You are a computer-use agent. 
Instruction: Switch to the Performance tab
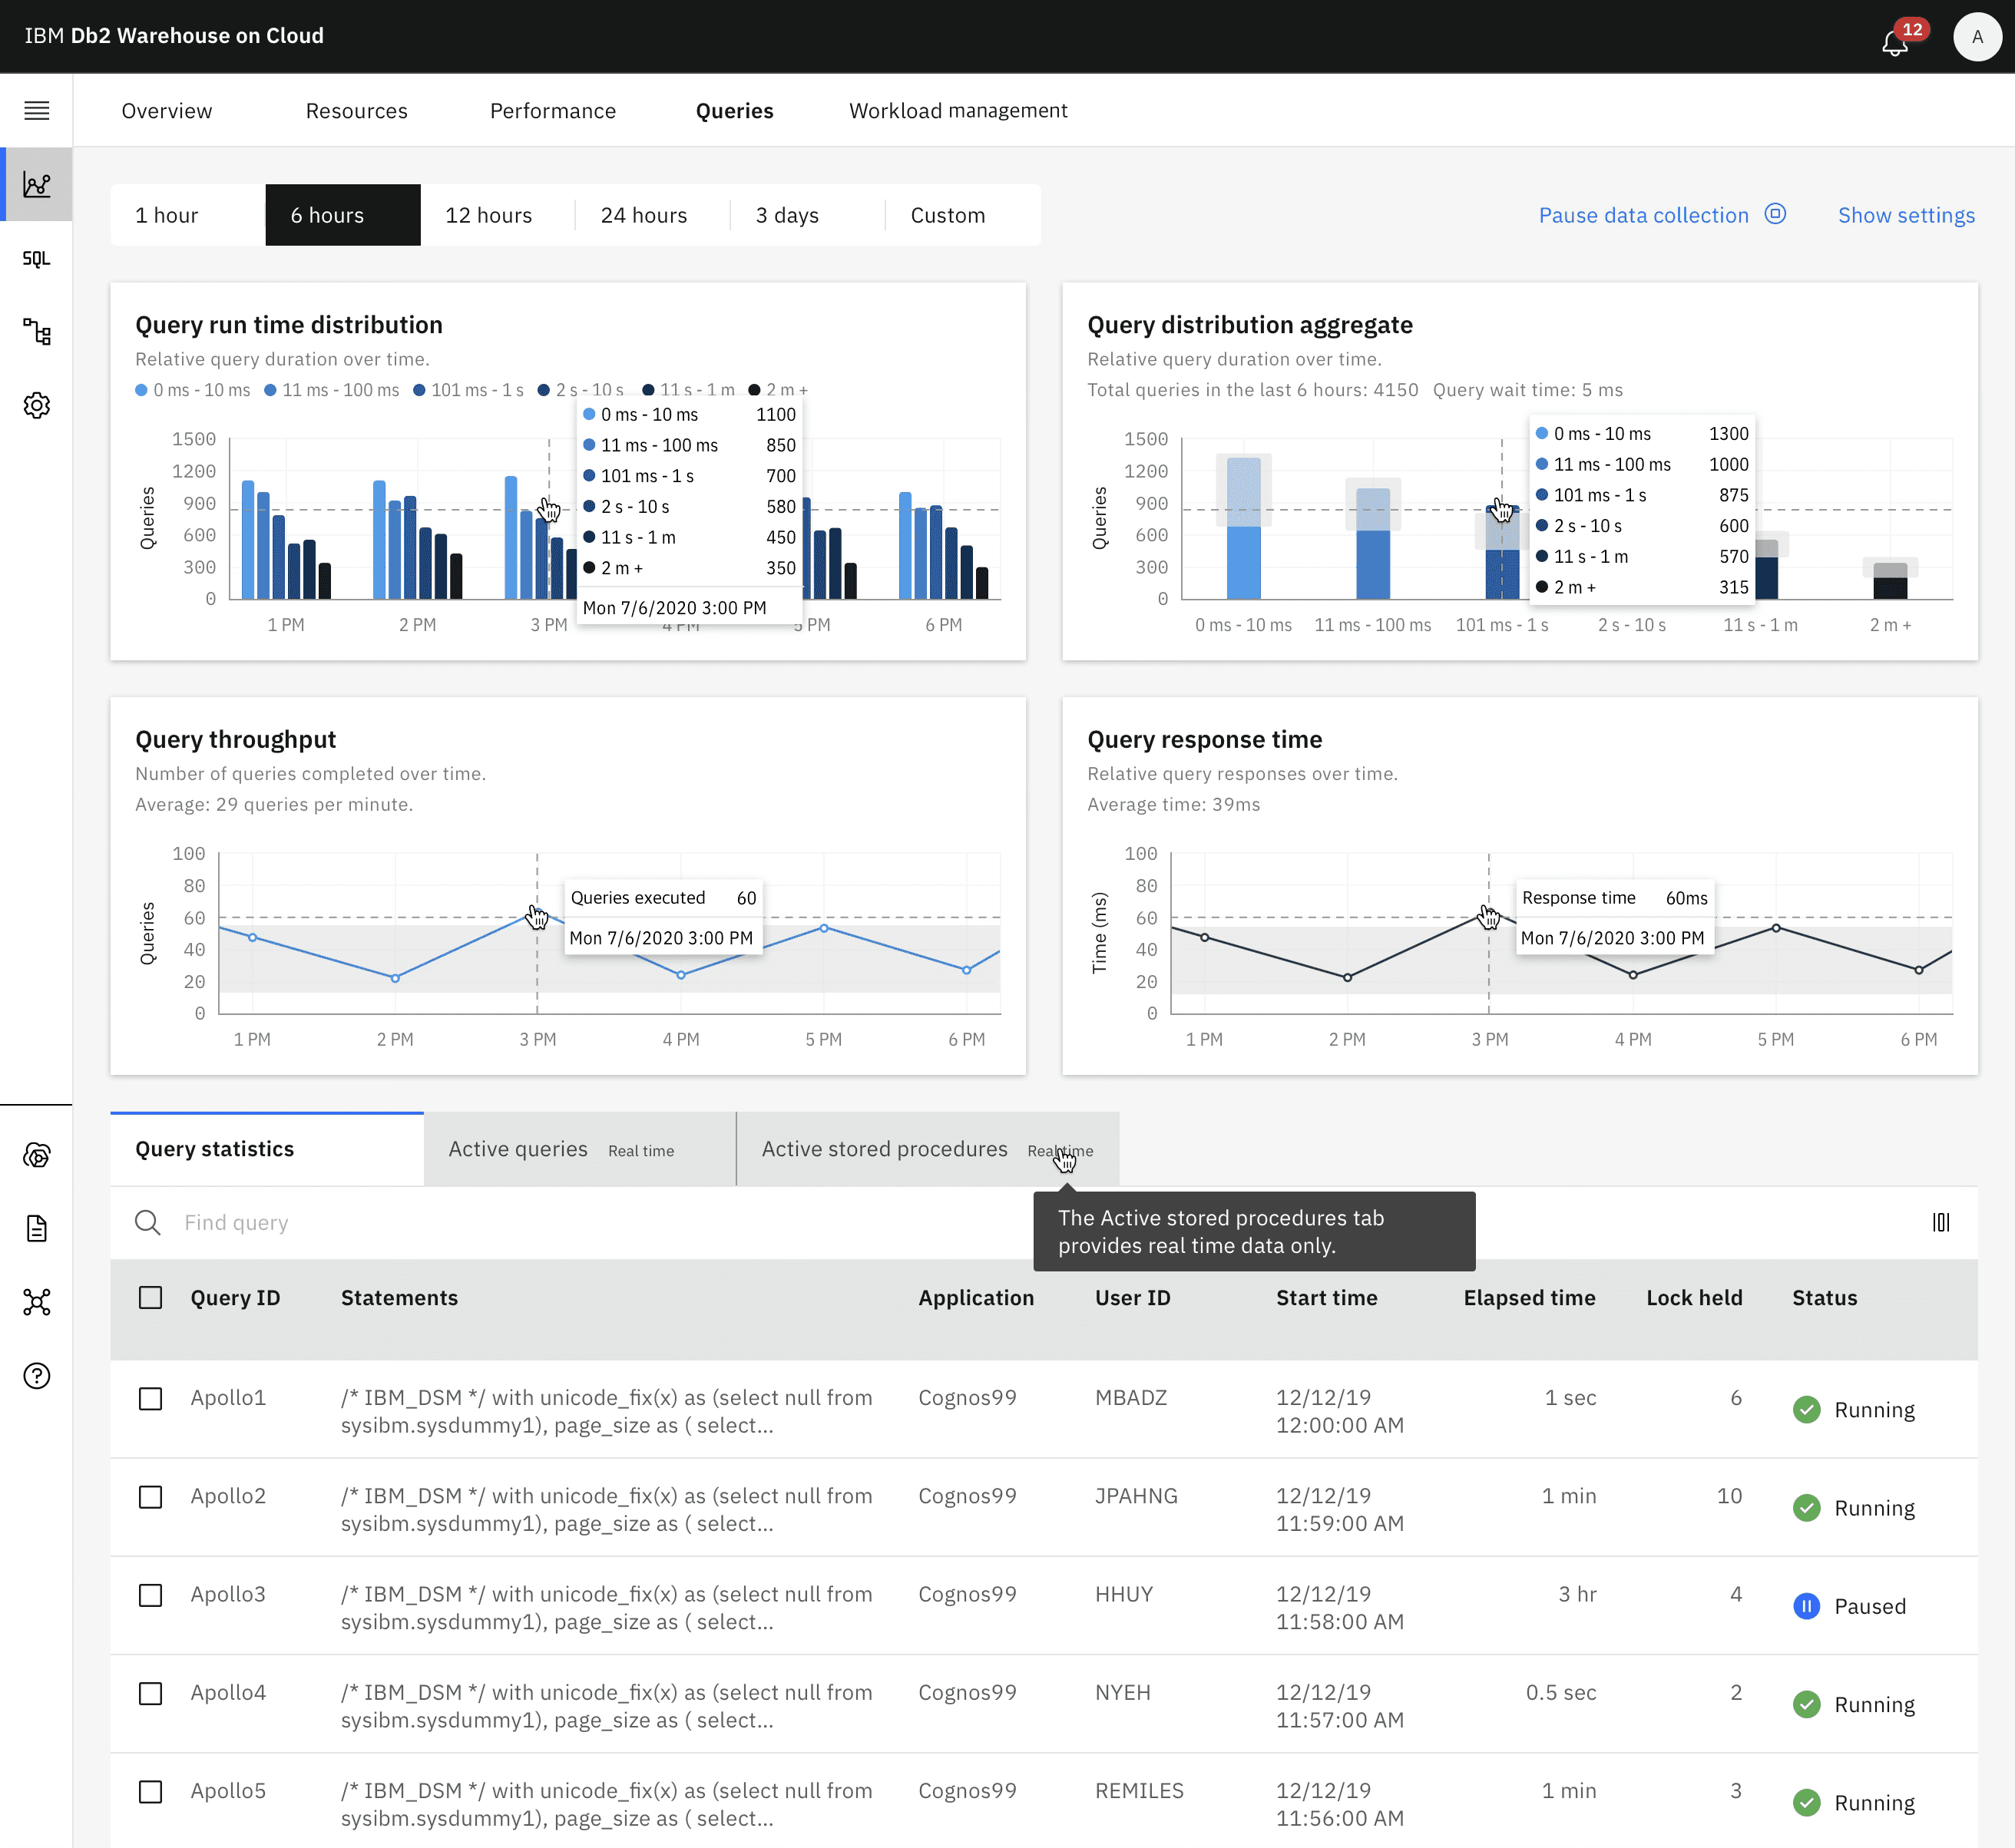click(552, 111)
